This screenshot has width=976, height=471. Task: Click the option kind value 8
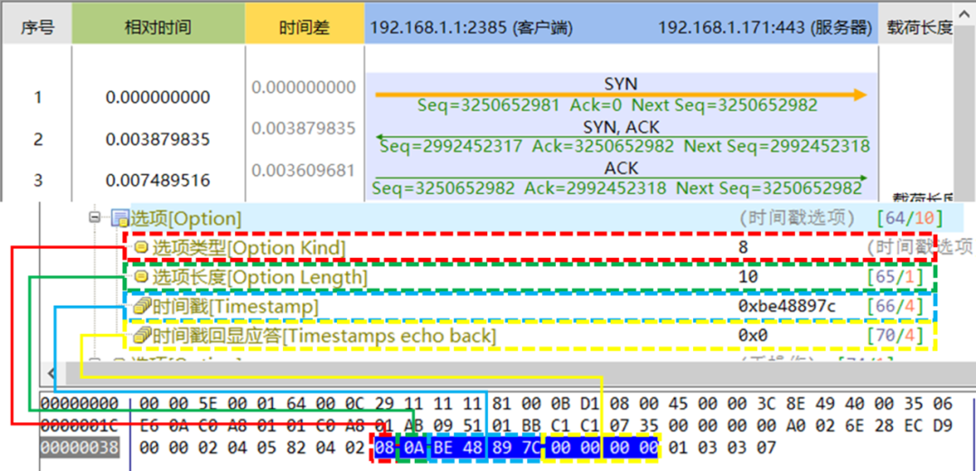(743, 248)
